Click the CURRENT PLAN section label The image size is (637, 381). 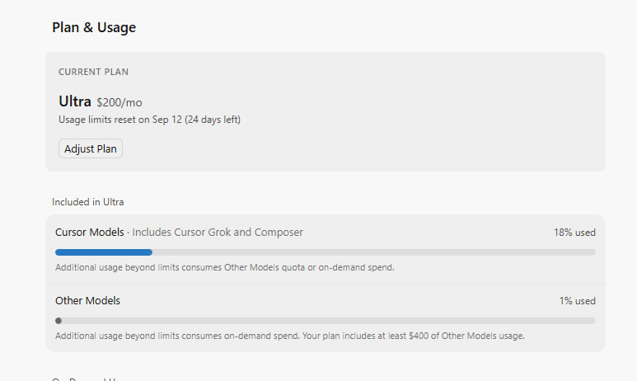pos(93,72)
